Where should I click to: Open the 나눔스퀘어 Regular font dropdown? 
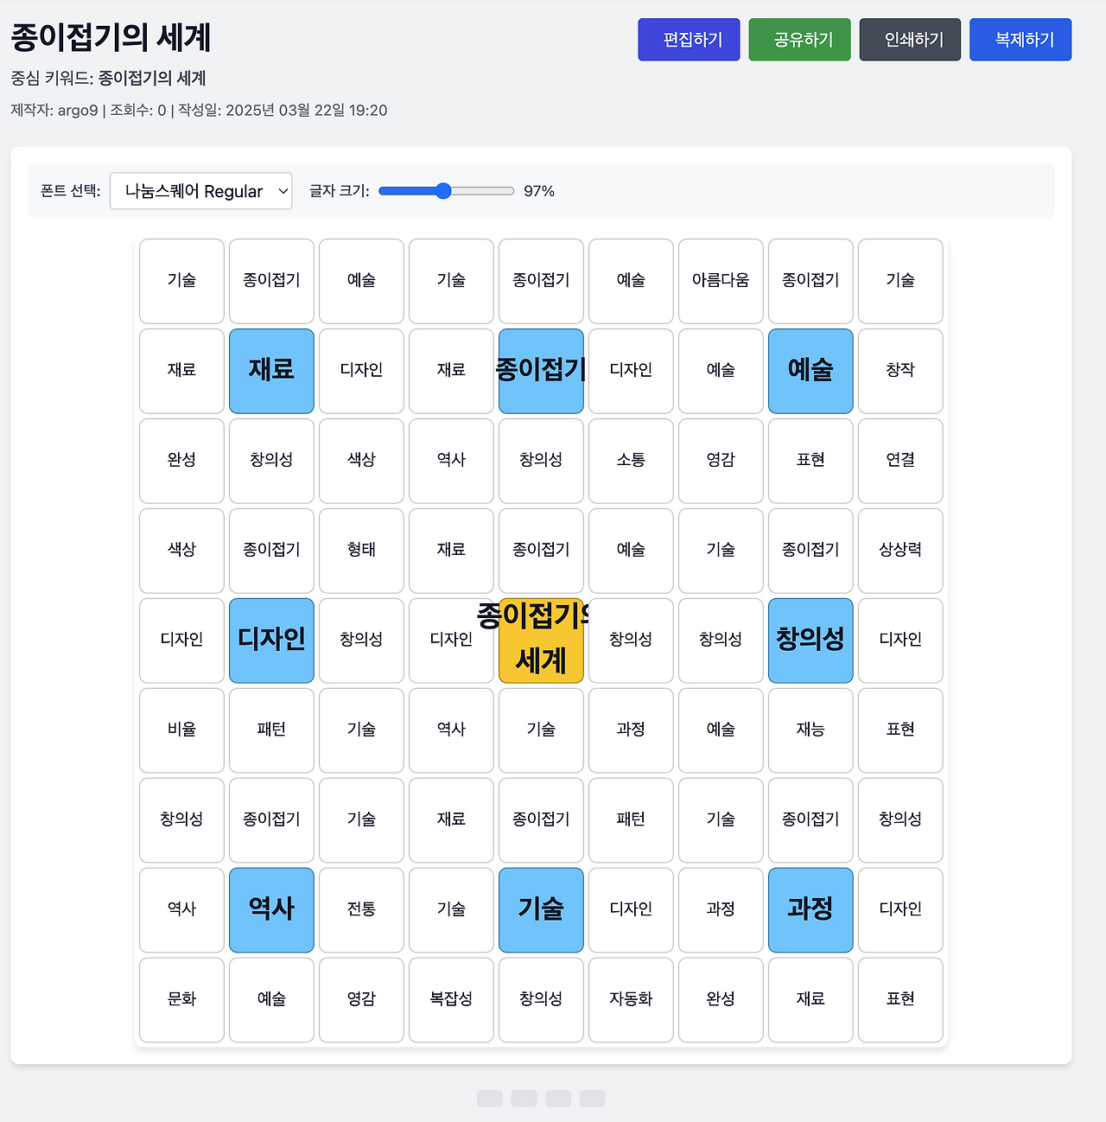tap(200, 191)
